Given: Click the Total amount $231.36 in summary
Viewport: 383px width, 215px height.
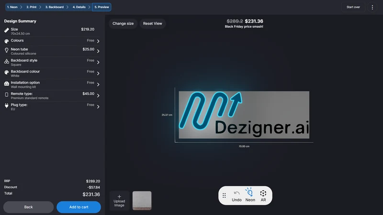Looking at the screenshot, I should click(x=91, y=194).
